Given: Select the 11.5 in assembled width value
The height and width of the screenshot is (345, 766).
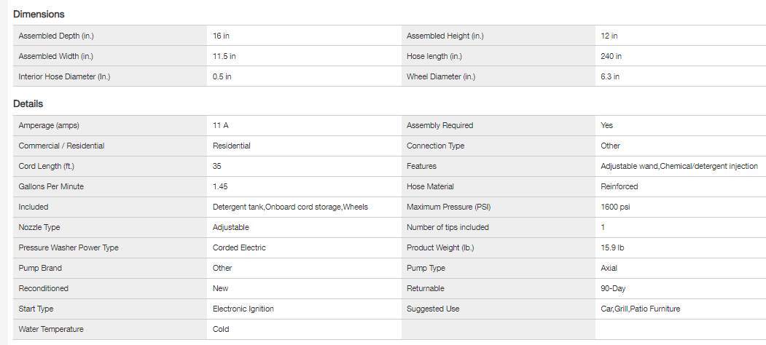Looking at the screenshot, I should click(x=224, y=56).
